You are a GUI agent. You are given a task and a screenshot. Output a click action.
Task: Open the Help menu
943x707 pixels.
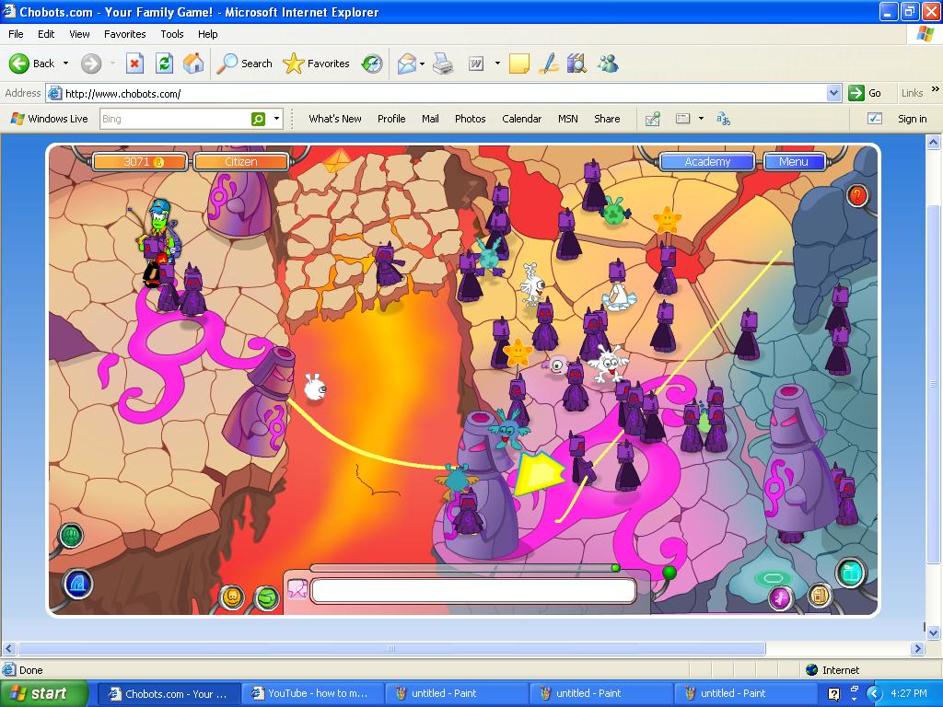click(207, 34)
